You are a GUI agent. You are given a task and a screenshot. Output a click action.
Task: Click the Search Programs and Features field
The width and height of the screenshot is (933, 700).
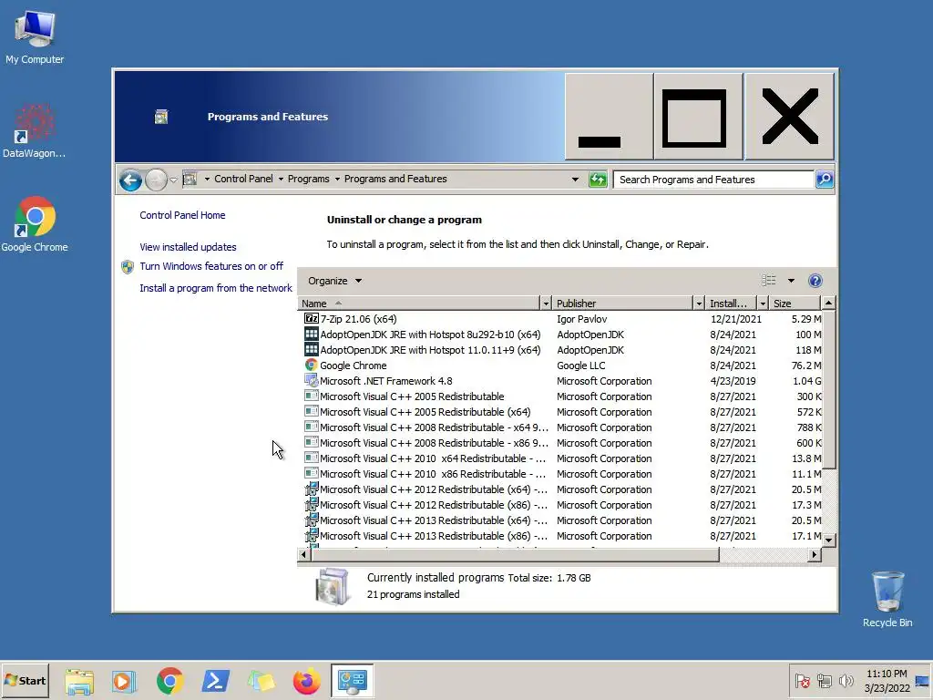[x=713, y=180]
